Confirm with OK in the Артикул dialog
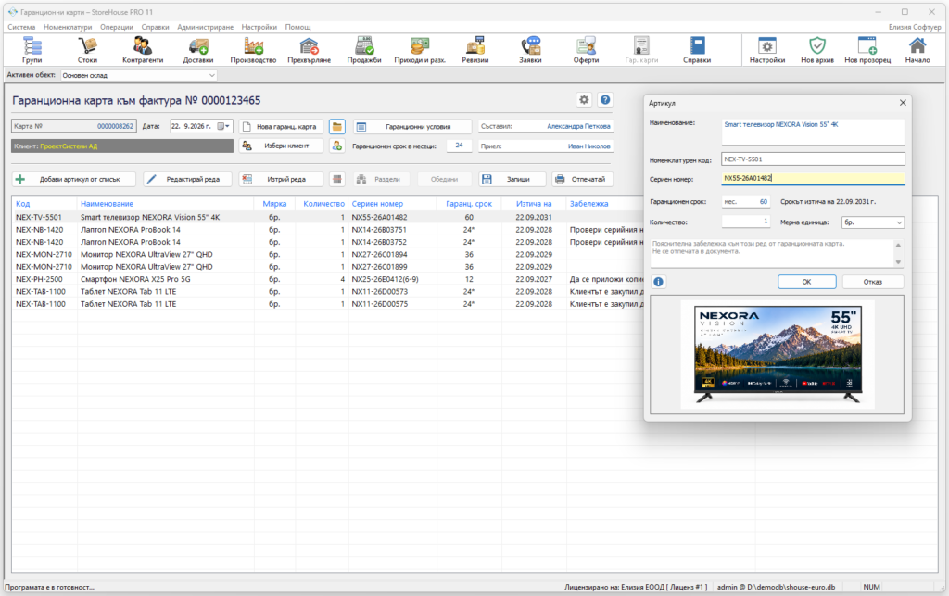The height and width of the screenshot is (596, 949). click(x=807, y=282)
